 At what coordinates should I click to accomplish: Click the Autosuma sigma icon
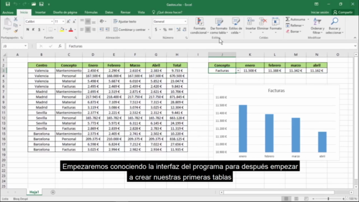click(288, 19)
